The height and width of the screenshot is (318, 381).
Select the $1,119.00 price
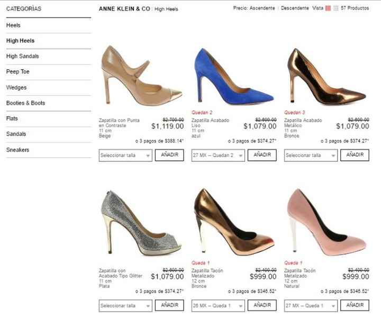coord(167,126)
